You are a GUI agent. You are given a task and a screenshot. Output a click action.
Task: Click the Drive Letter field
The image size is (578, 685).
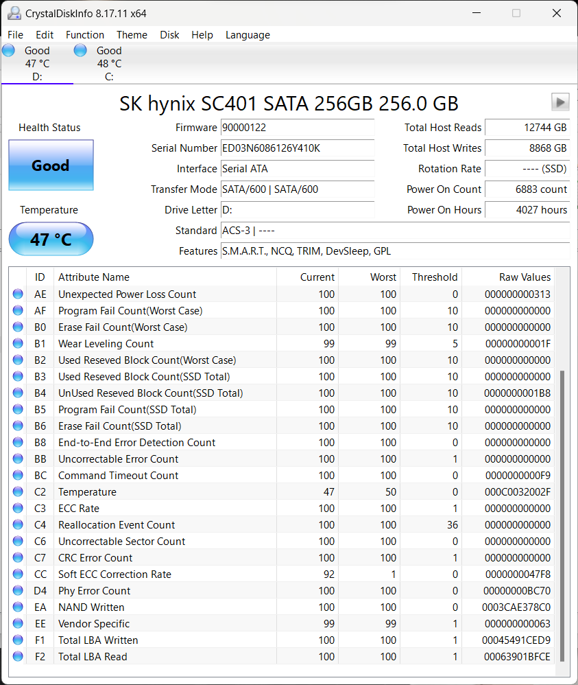coord(298,210)
